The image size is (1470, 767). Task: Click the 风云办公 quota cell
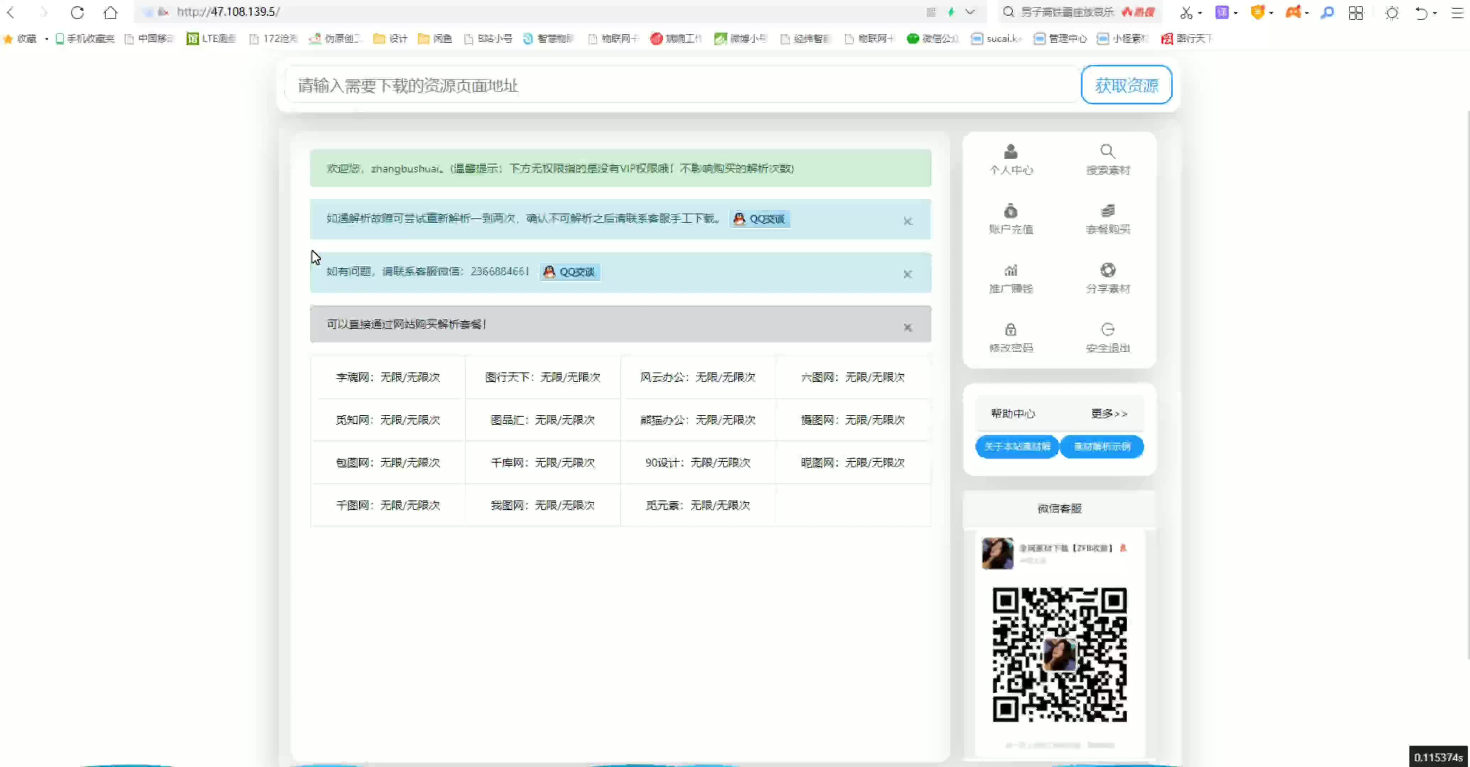click(697, 377)
